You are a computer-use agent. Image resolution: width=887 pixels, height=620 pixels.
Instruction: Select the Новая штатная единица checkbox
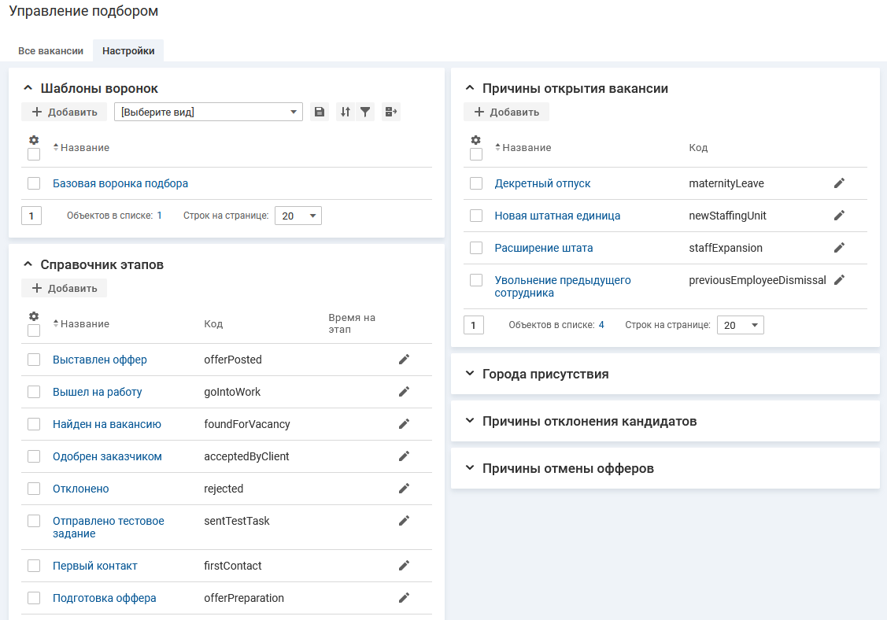(x=476, y=216)
